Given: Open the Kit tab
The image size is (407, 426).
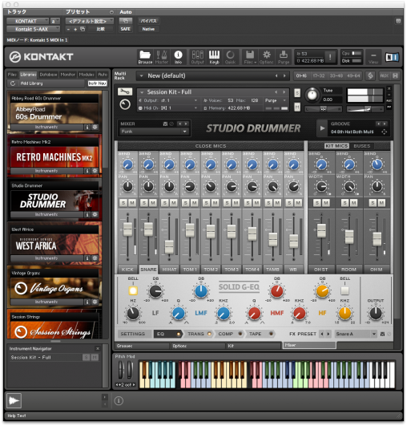Looking at the screenshot, I should coord(253,346).
